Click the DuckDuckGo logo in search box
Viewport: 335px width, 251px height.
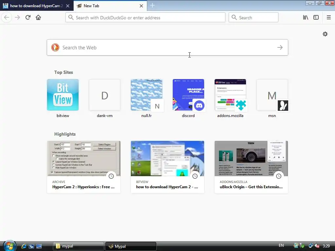click(x=55, y=47)
